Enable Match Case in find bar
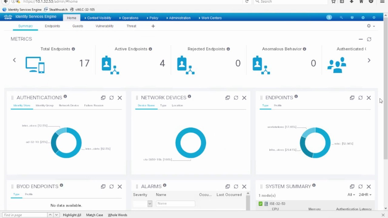The width and height of the screenshot is (388, 218). click(x=94, y=215)
